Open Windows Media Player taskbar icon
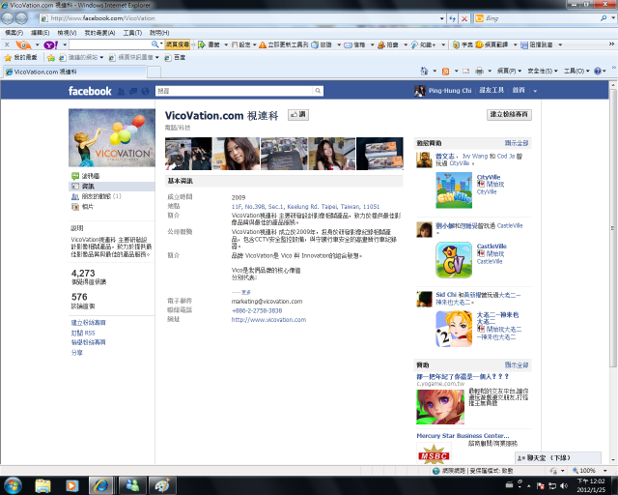 (71, 485)
